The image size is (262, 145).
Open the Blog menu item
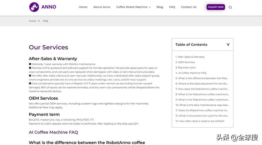pyautogui.click(x=160, y=7)
